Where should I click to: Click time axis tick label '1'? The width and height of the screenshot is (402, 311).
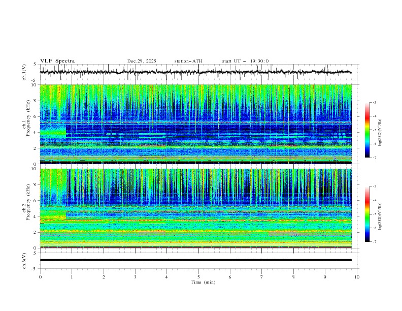point(72,277)
